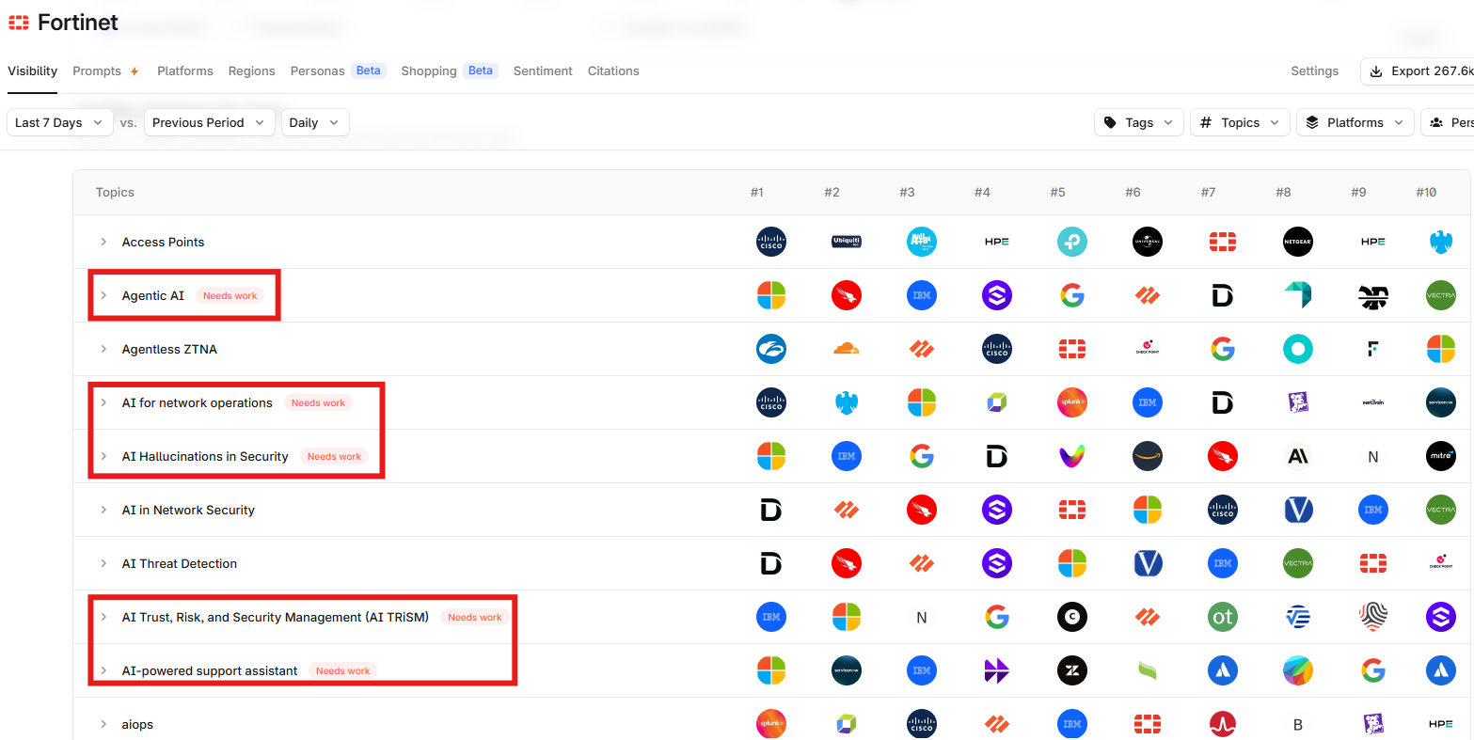Screen dimensions: 1474x740
Task: Switch to the Platforms tab
Action: pos(185,71)
